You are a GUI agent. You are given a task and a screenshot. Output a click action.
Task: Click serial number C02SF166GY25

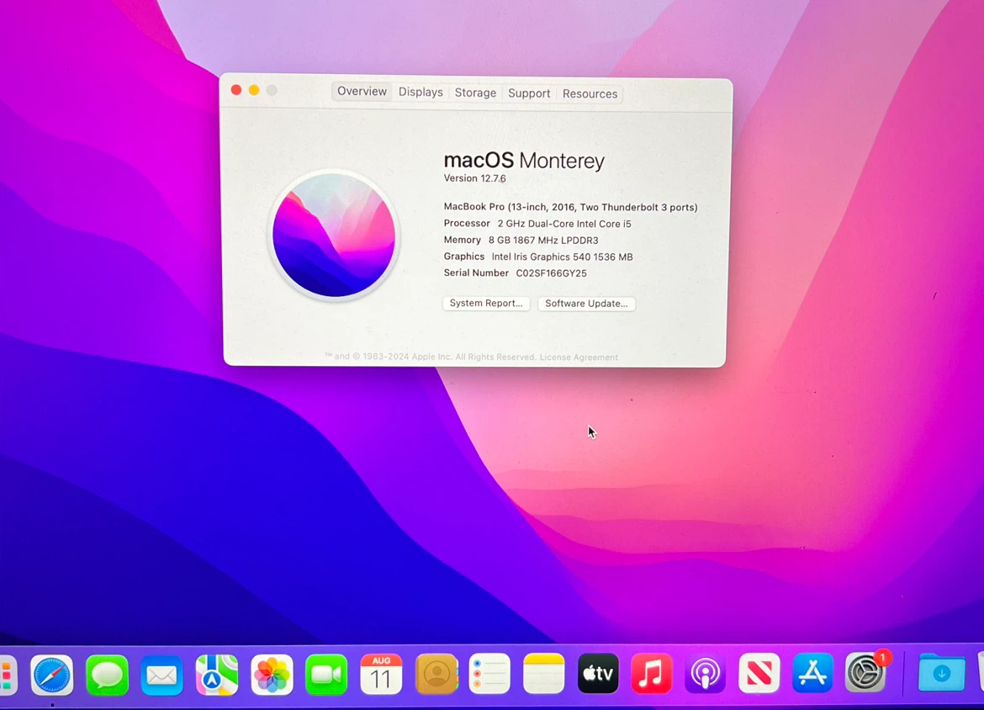[x=551, y=273]
